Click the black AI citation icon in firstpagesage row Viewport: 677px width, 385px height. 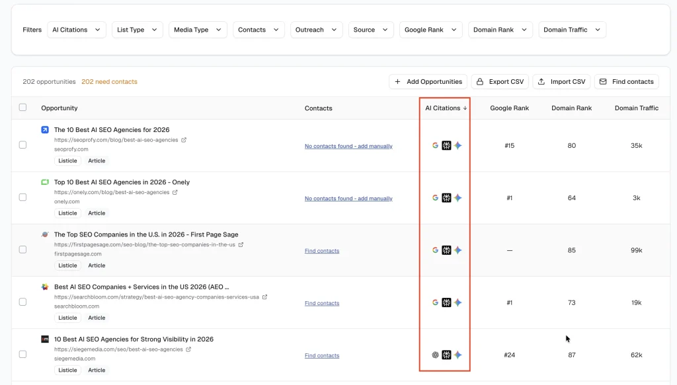coord(446,250)
